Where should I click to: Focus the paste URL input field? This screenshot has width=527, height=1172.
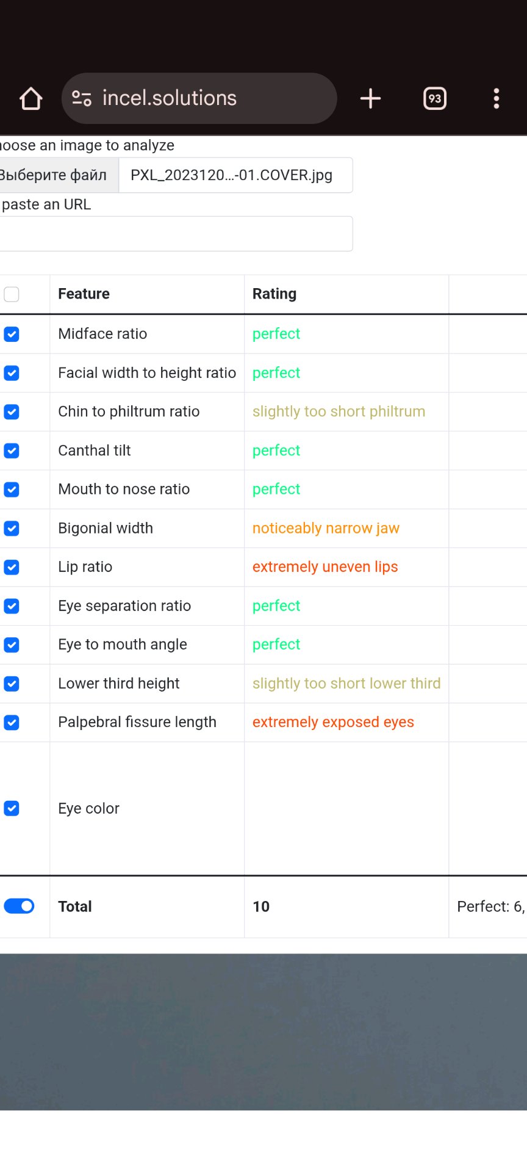tap(176, 234)
